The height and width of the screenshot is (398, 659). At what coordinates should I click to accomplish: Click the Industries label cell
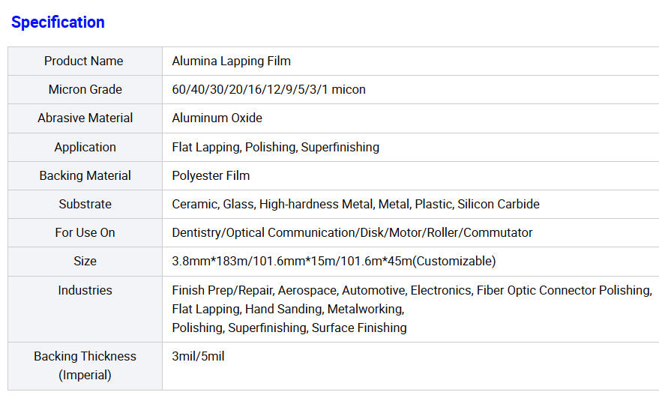(85, 290)
